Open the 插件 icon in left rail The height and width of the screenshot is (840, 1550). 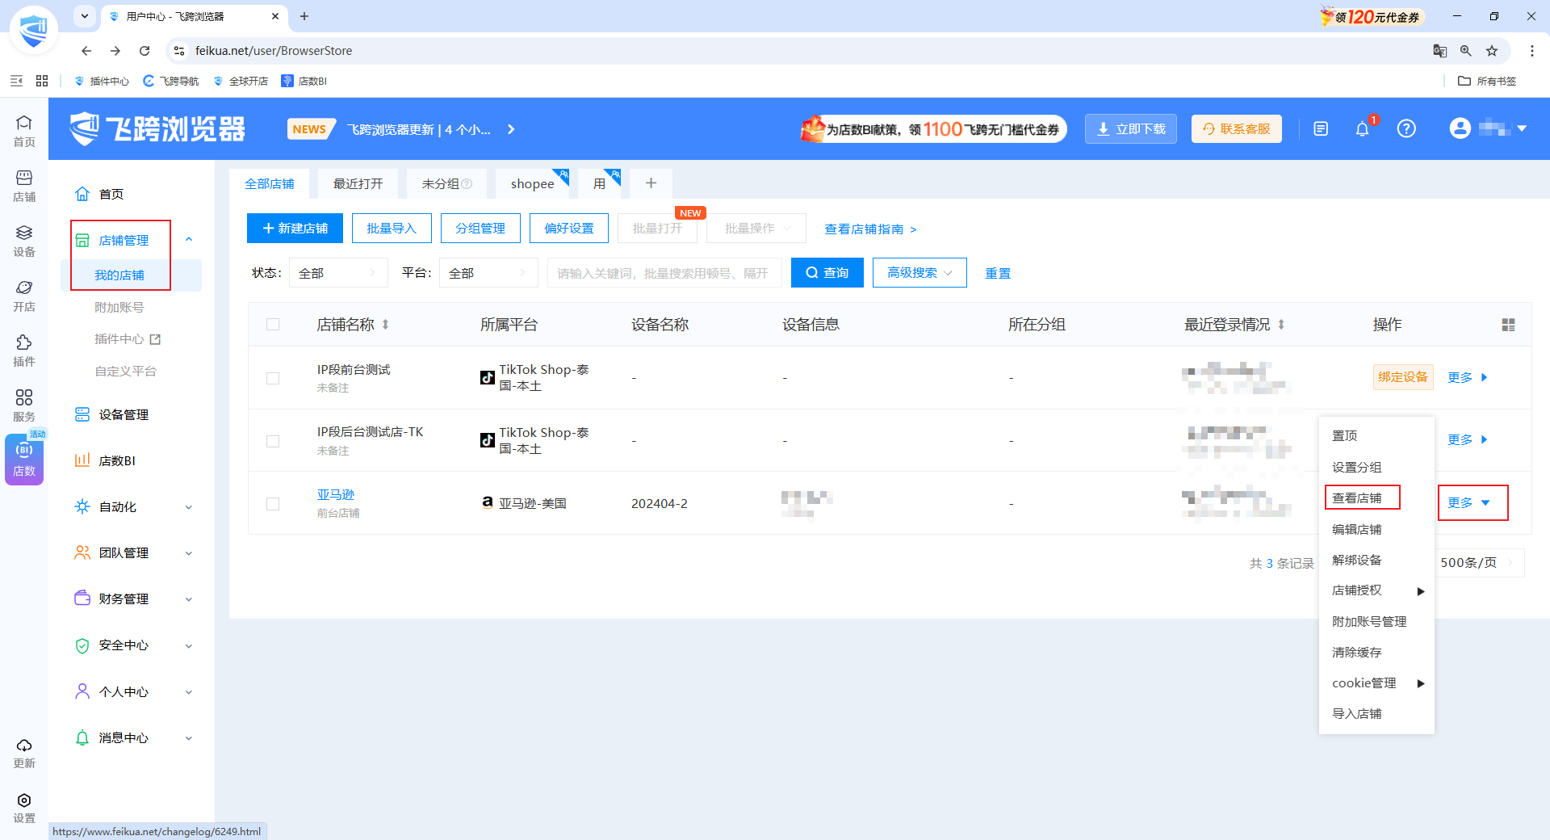[x=24, y=351]
